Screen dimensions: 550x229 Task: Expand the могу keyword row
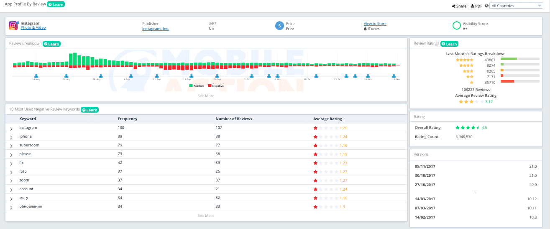click(11, 198)
